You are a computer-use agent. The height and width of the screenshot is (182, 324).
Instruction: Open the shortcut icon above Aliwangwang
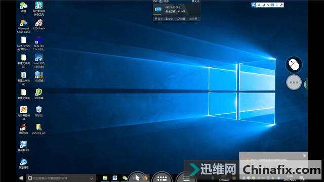coord(24,146)
